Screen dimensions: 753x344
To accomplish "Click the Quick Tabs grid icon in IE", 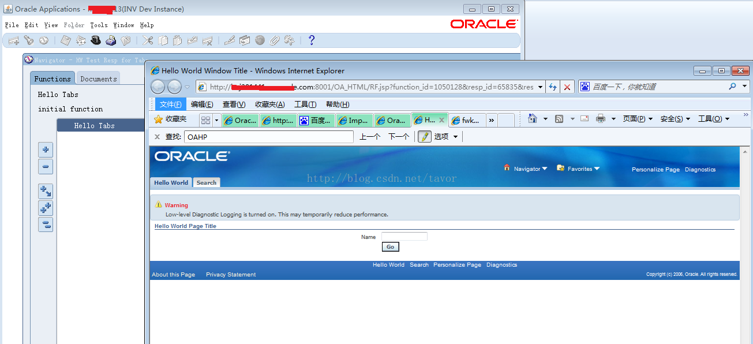I will point(206,120).
